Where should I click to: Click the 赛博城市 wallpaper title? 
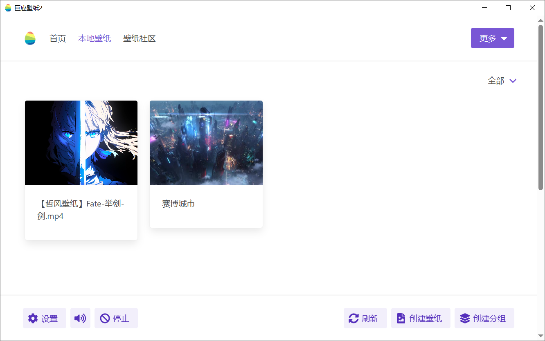(x=178, y=204)
